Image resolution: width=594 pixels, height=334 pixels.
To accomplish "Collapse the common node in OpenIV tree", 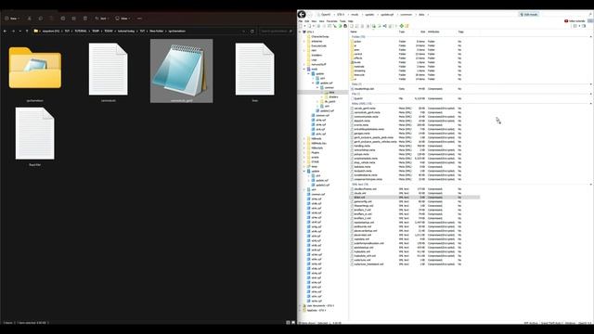I will coord(317,87).
